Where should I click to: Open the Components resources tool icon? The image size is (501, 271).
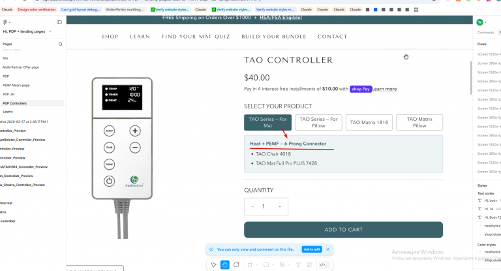point(309,264)
